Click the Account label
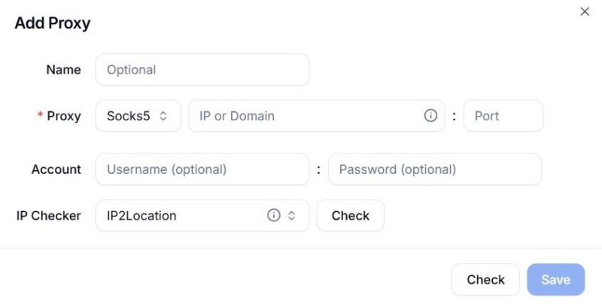The image size is (602, 304). click(56, 169)
